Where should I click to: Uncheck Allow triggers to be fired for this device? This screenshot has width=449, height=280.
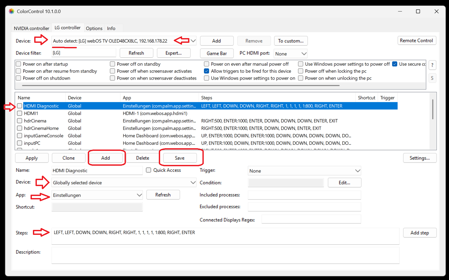pos(207,71)
